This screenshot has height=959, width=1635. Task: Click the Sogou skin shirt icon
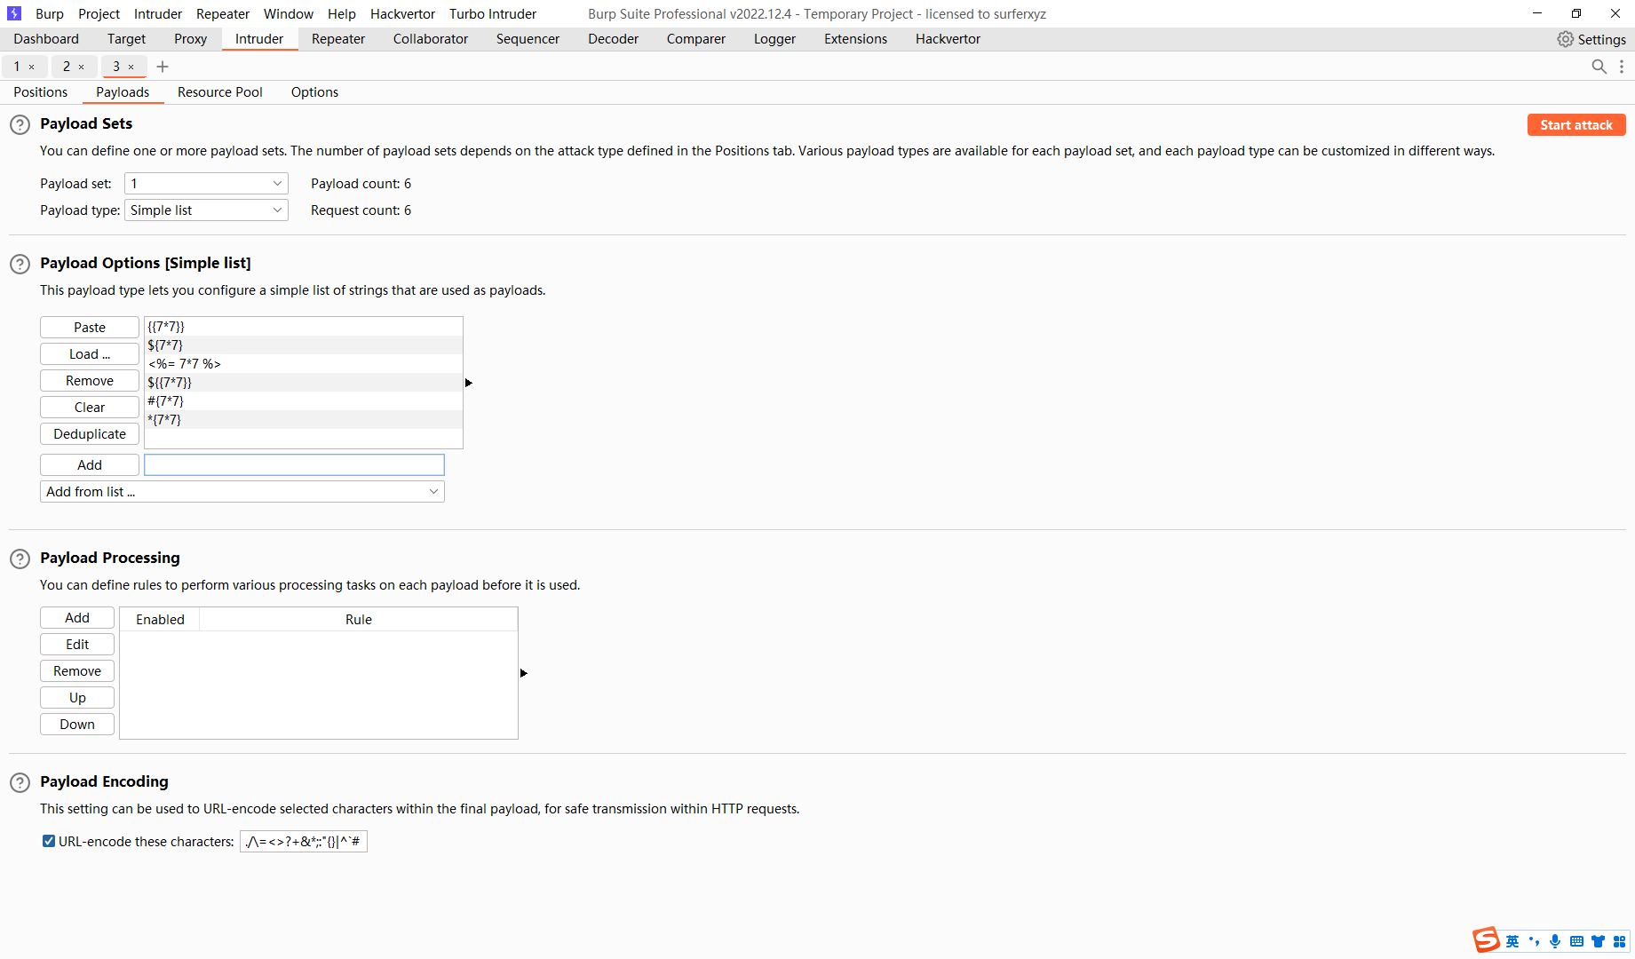tap(1598, 941)
